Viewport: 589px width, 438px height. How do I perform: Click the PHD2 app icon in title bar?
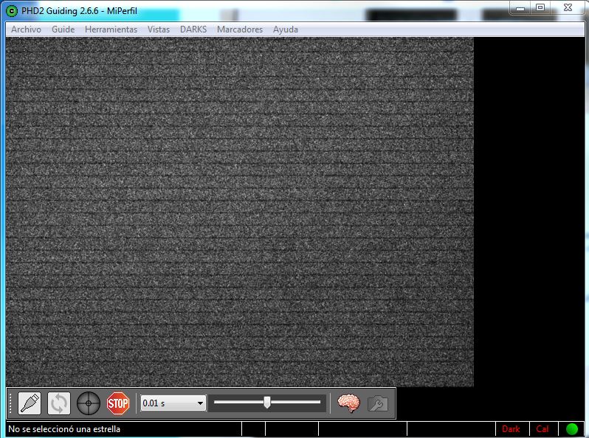12,11
